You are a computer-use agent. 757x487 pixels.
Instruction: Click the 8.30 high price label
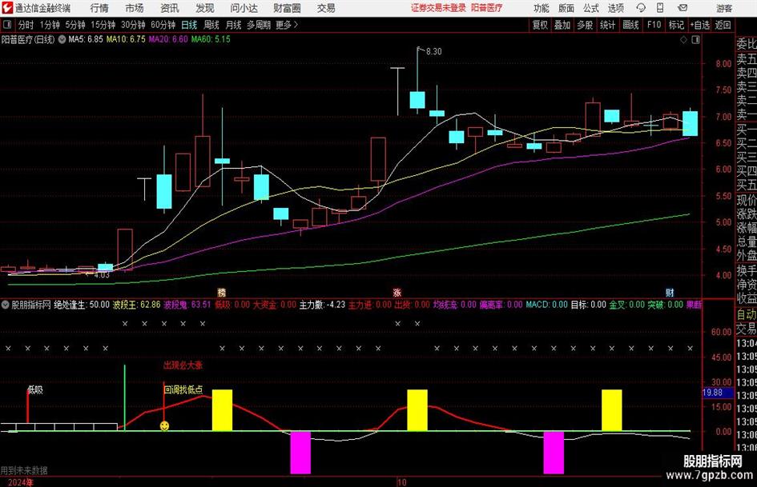coord(433,51)
